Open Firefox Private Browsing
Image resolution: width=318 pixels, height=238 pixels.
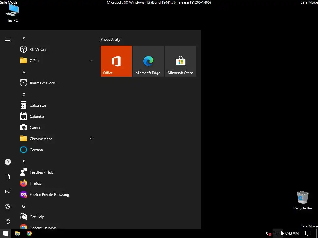tap(57, 195)
